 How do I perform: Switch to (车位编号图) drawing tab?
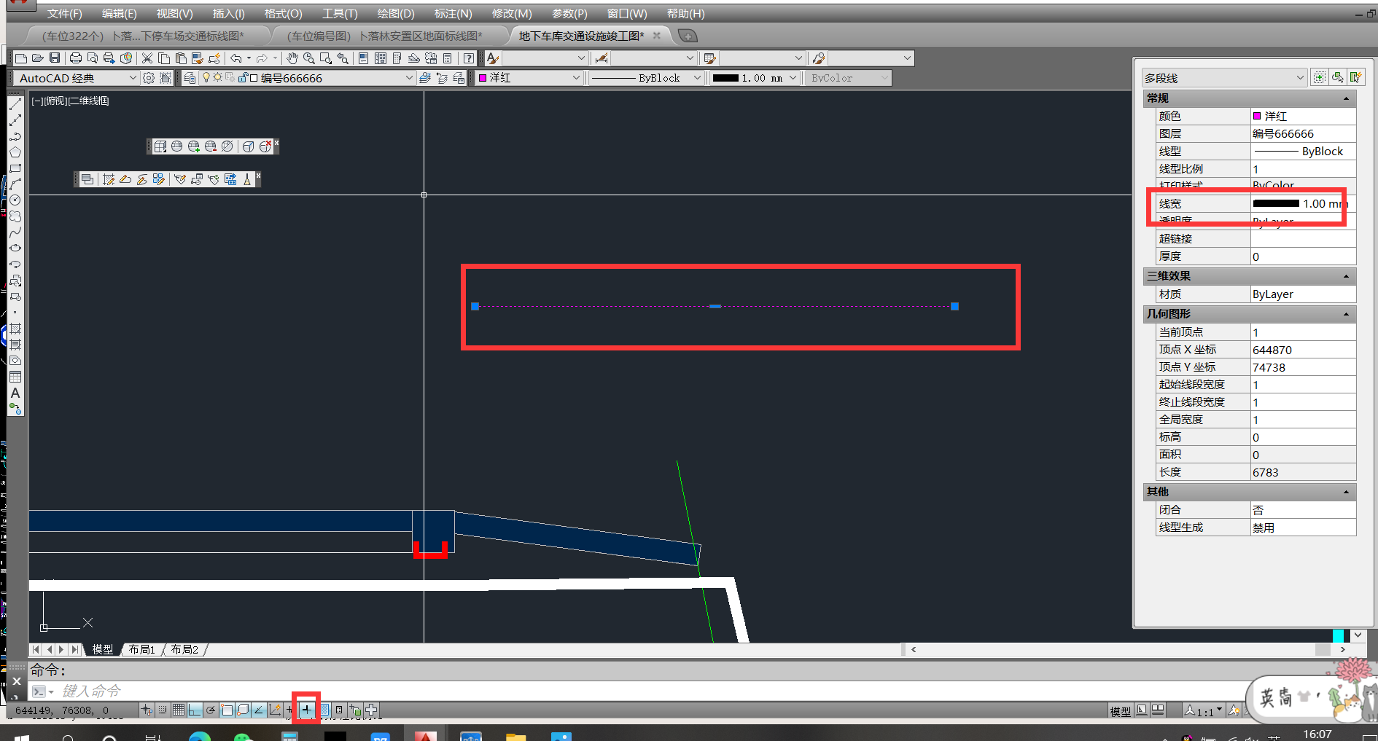point(384,36)
